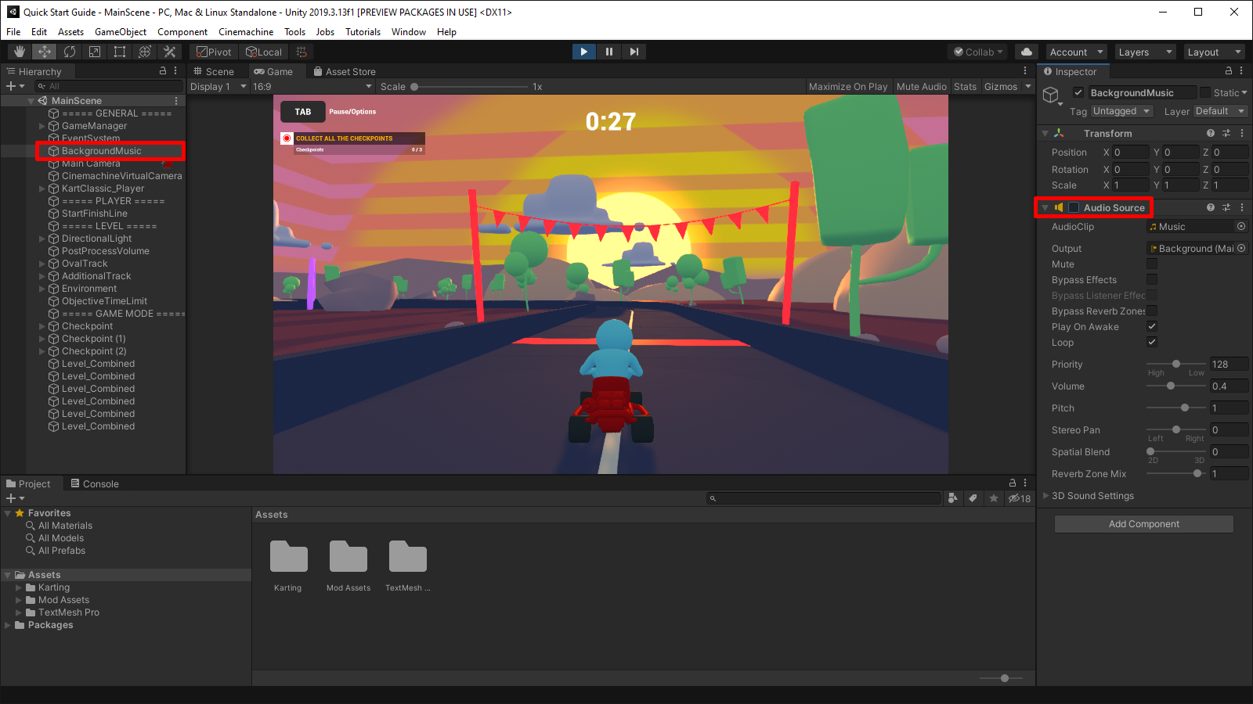1253x704 pixels.
Task: Click the Project search field
Action: coord(822,498)
